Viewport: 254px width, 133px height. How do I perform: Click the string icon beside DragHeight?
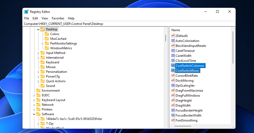coord(173,101)
